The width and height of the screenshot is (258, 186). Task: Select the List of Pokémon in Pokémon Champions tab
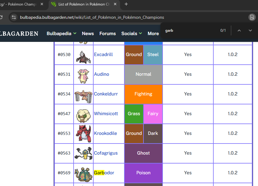pos(84,4)
